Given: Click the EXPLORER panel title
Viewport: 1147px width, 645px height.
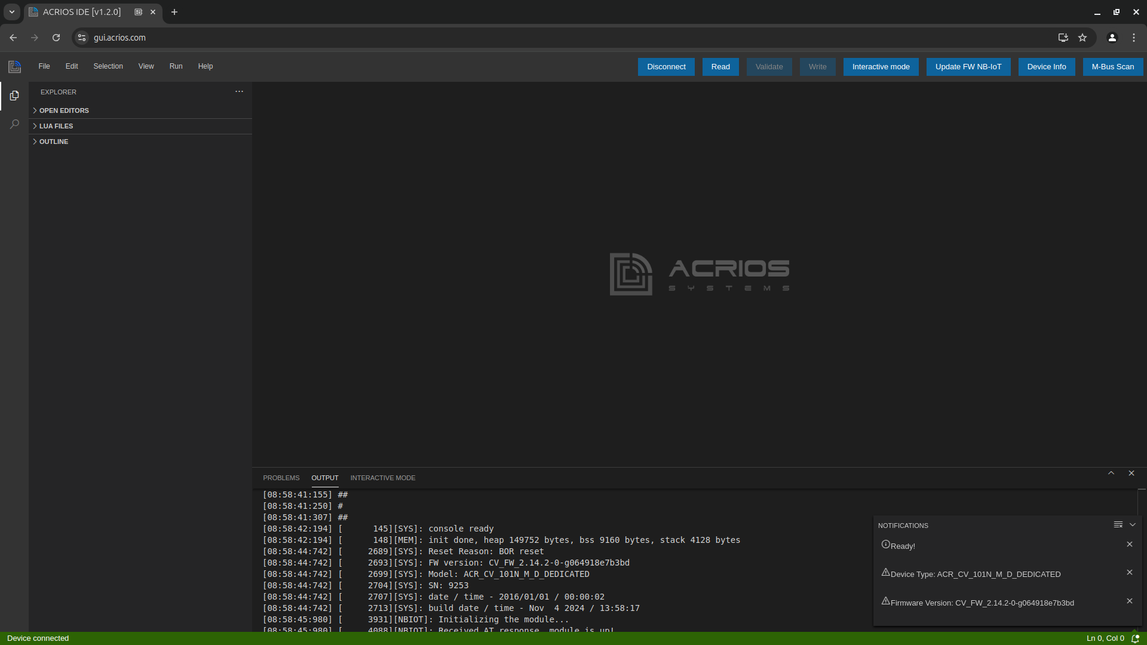Looking at the screenshot, I should [x=59, y=92].
